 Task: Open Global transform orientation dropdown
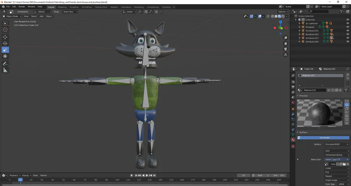click(129, 12)
